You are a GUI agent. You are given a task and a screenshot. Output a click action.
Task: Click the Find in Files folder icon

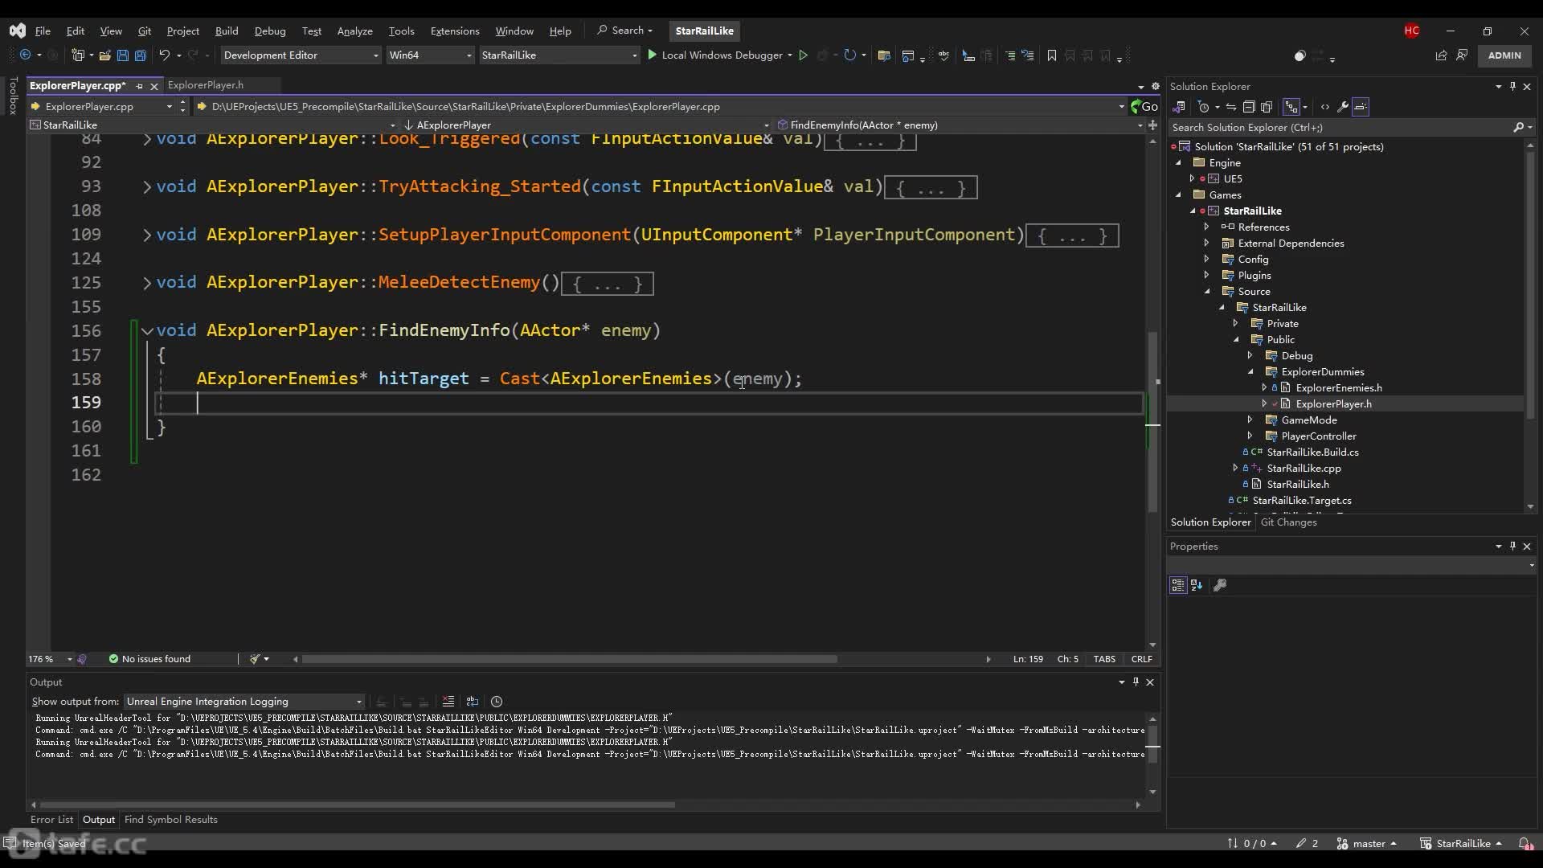[884, 55]
